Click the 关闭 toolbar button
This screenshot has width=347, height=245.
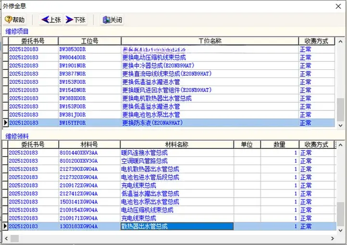point(112,20)
